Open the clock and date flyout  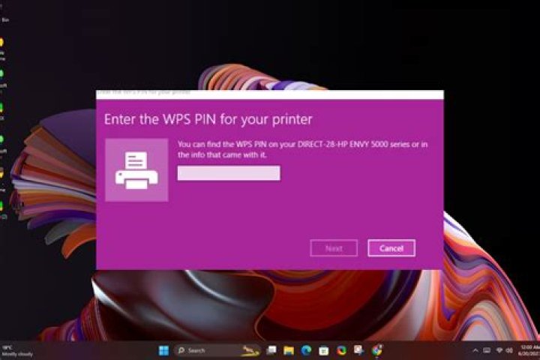pyautogui.click(x=529, y=351)
